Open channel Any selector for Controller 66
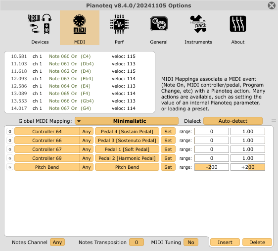The image size is (278, 251). point(87,140)
